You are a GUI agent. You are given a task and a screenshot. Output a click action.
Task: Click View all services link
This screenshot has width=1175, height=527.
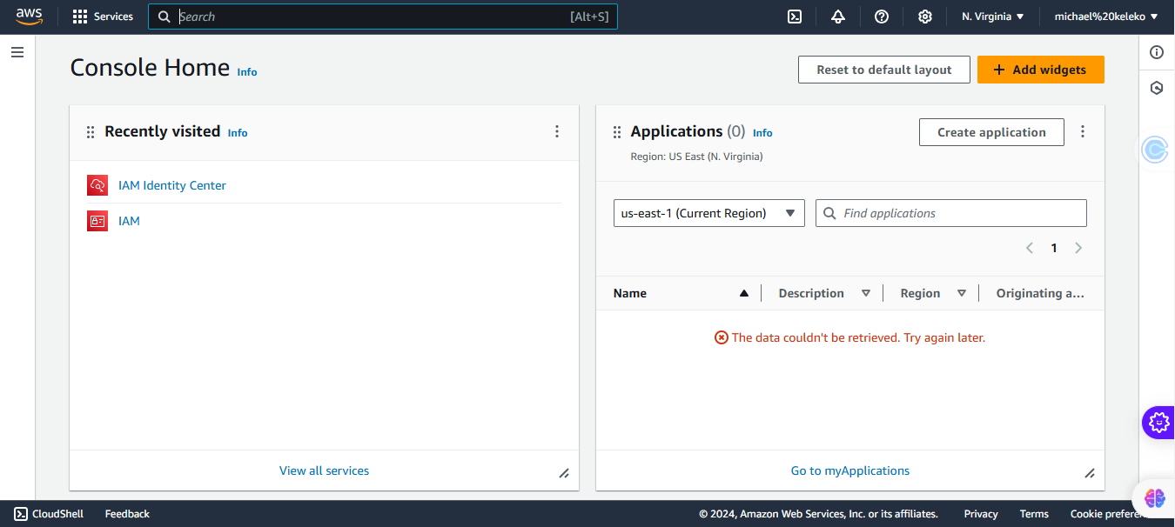pos(324,470)
